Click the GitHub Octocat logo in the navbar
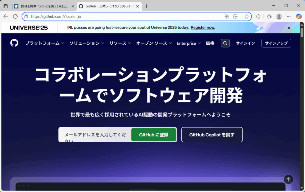The image size is (305, 192). click(14, 43)
